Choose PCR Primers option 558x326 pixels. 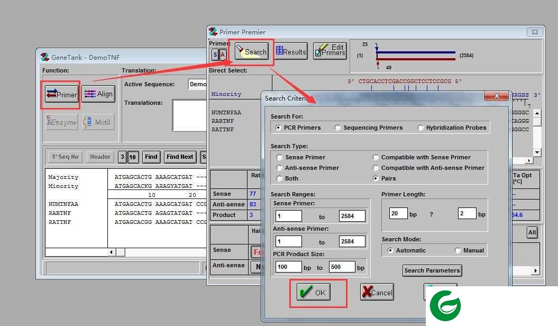coord(299,128)
